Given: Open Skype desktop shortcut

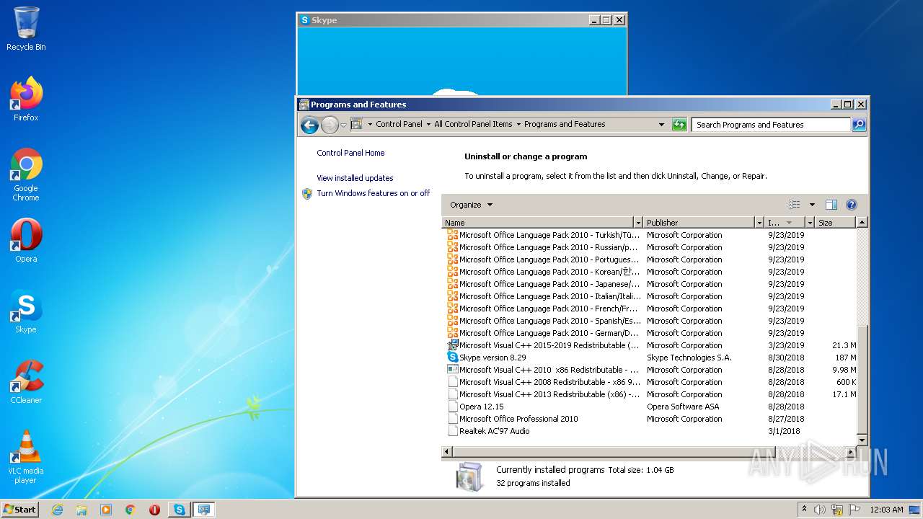Looking at the screenshot, I should [26, 311].
